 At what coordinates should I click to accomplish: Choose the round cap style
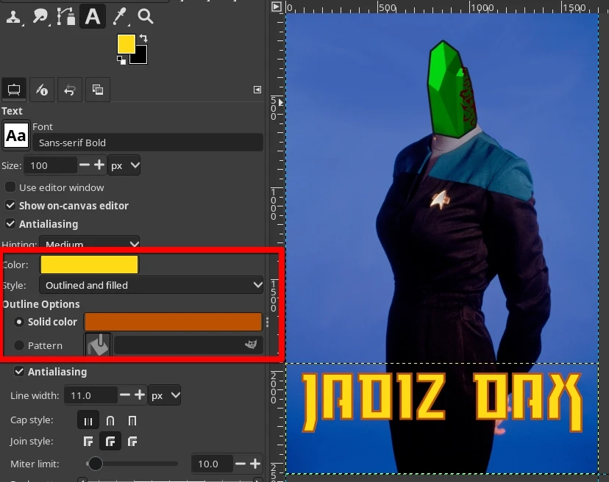110,421
